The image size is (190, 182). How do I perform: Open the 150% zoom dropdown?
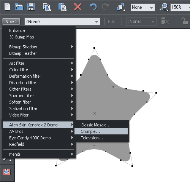coord(180,7)
